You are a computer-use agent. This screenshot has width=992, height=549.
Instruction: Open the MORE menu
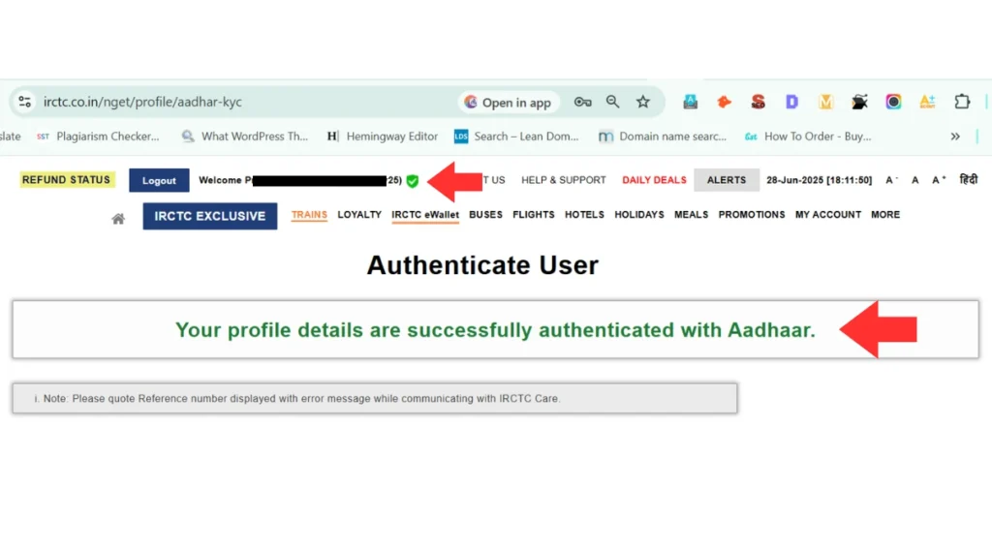[x=885, y=215]
